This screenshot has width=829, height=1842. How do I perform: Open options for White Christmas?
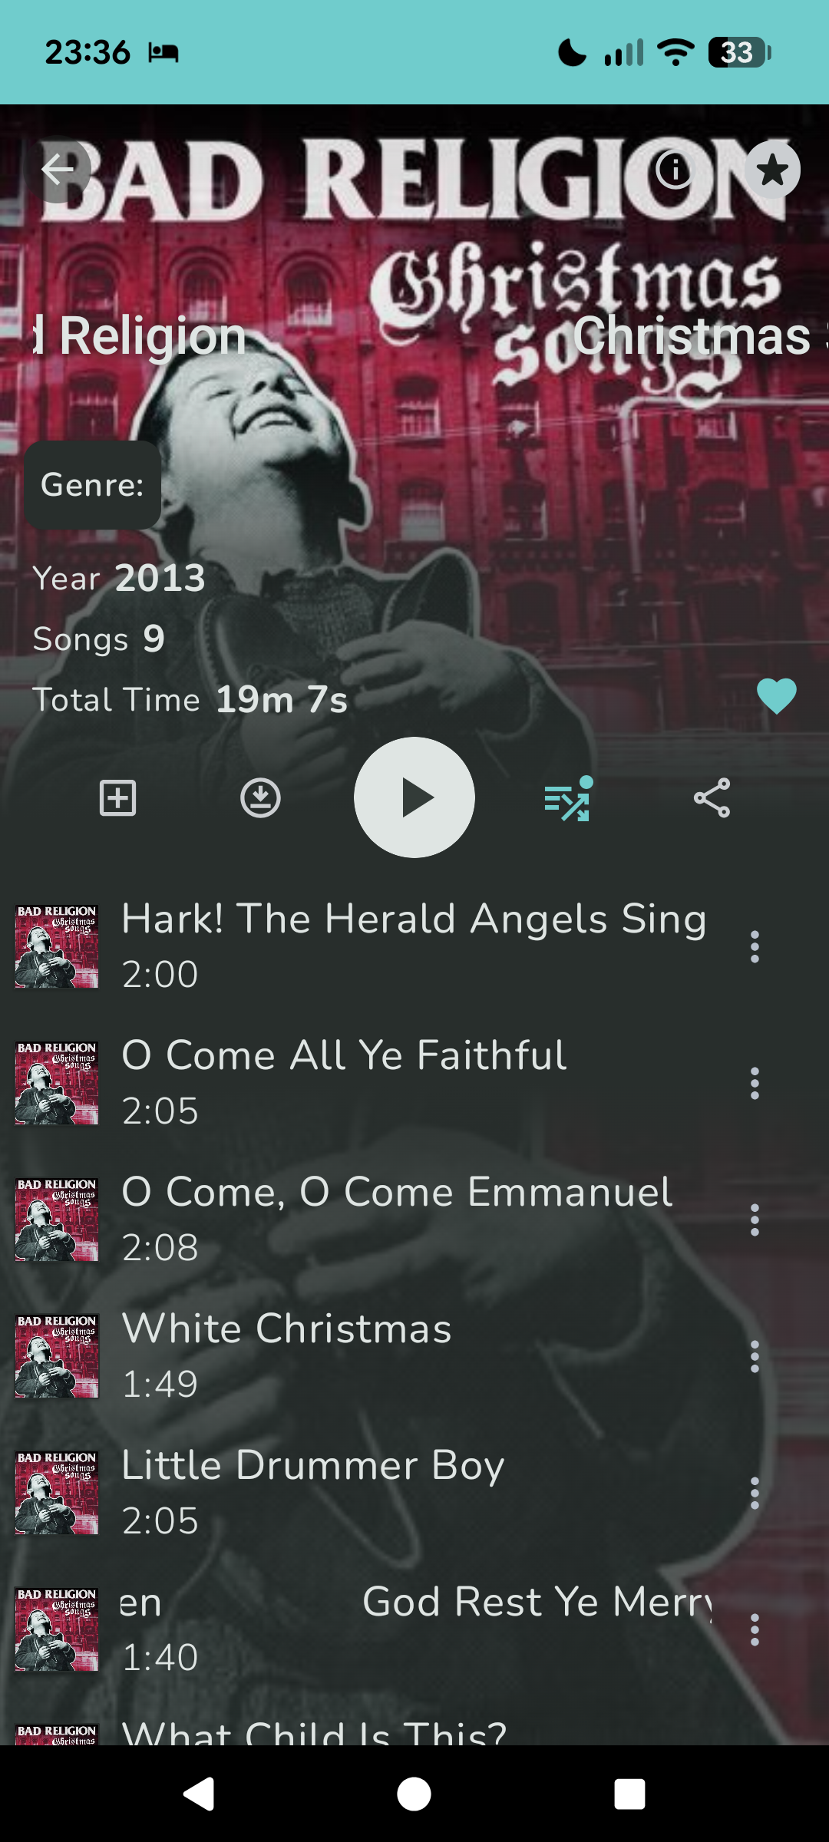pos(755,1356)
